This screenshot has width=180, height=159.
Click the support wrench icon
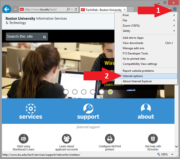(x=88, y=108)
